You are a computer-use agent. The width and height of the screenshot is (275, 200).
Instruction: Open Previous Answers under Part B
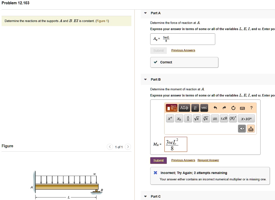click(183, 160)
